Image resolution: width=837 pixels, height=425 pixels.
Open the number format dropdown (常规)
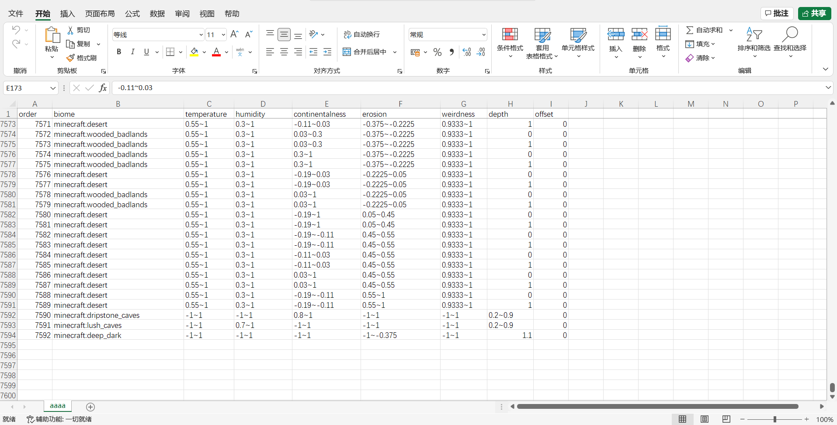pos(484,35)
